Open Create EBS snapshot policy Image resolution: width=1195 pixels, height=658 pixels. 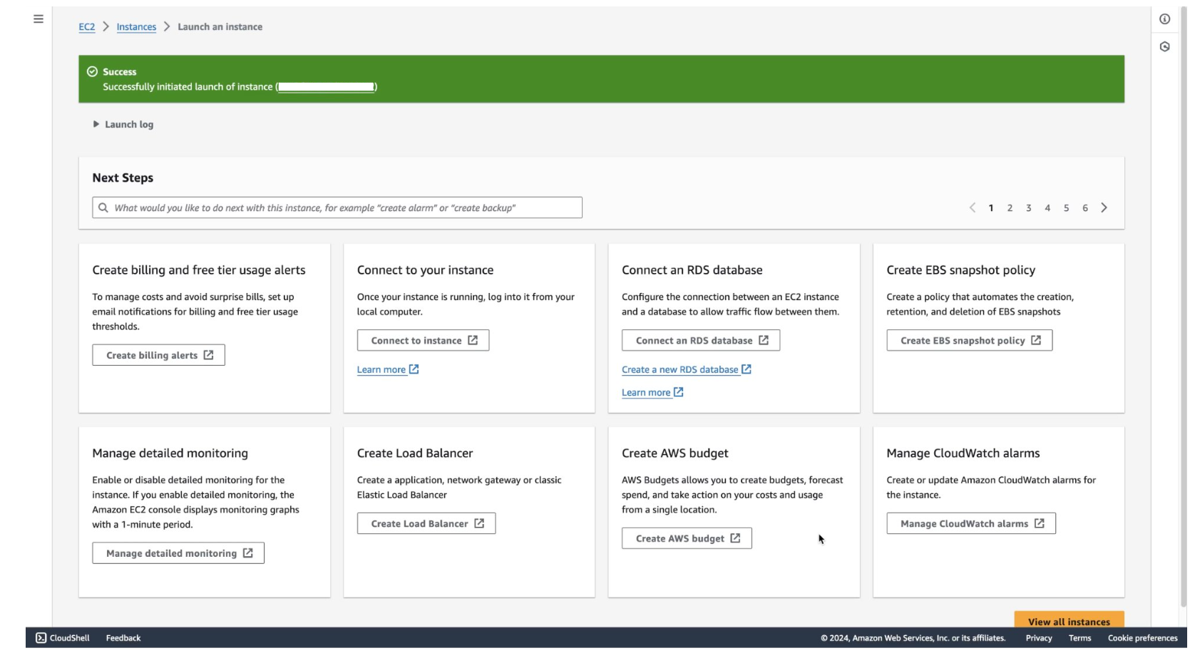[x=969, y=341]
